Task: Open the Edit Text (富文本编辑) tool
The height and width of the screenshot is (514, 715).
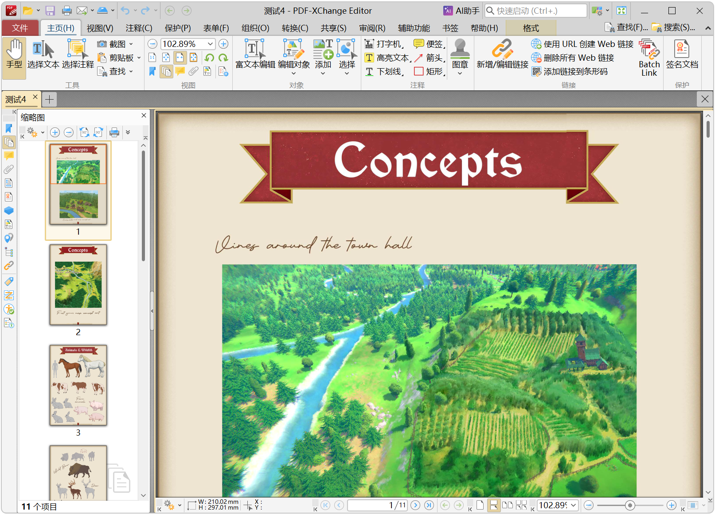Action: [x=255, y=54]
